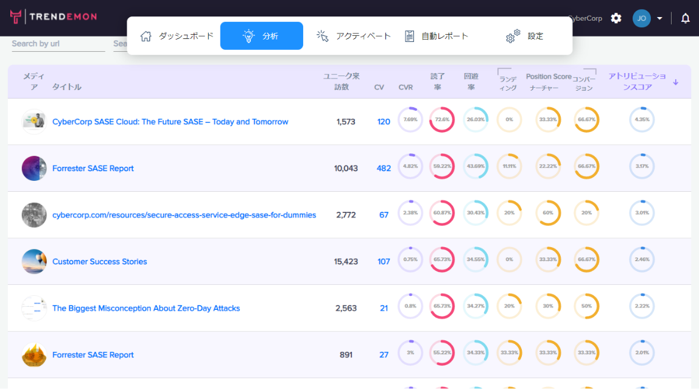The height and width of the screenshot is (389, 699).
Task: Click the Customer Success Stories thumbnail
Action: click(x=34, y=261)
